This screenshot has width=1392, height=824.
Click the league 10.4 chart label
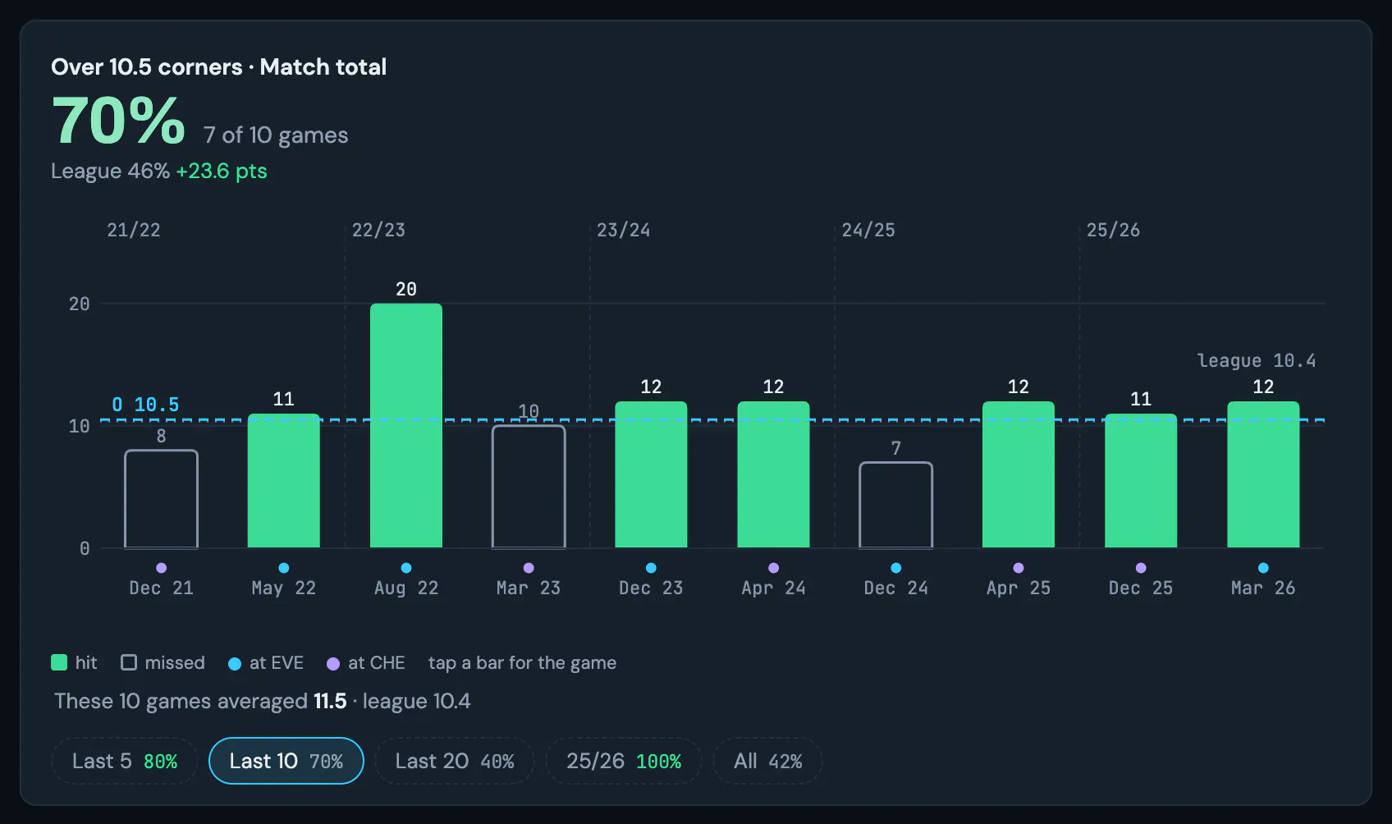click(x=1257, y=360)
